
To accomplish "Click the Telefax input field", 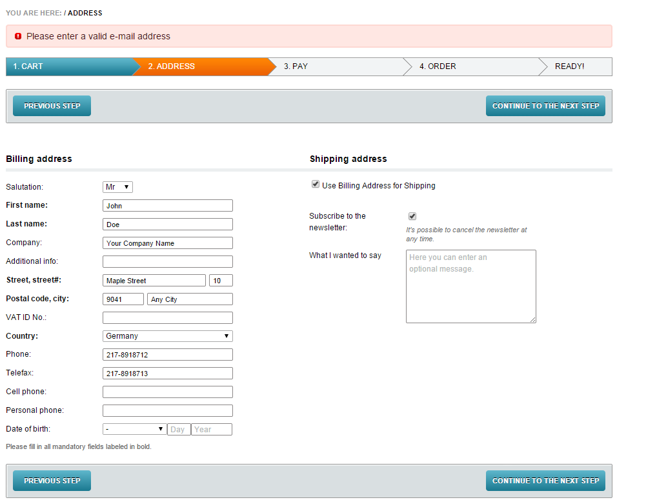I will coord(168,374).
